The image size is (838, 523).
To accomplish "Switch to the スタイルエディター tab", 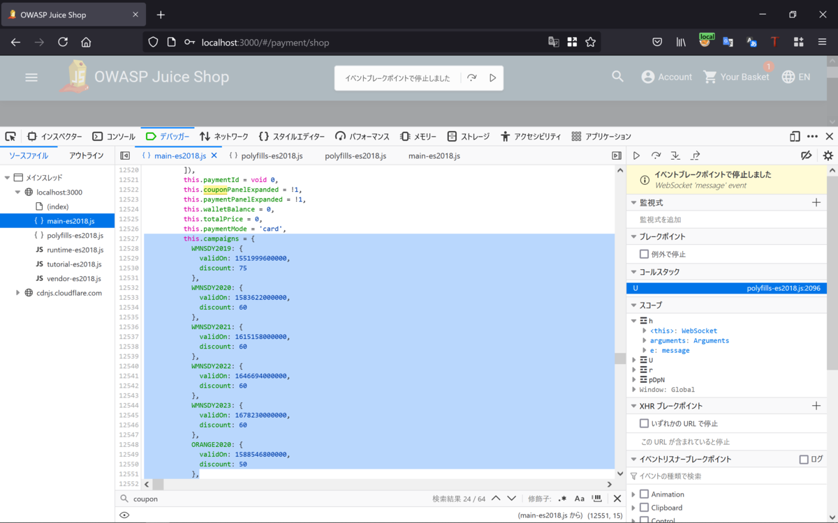I will [291, 137].
